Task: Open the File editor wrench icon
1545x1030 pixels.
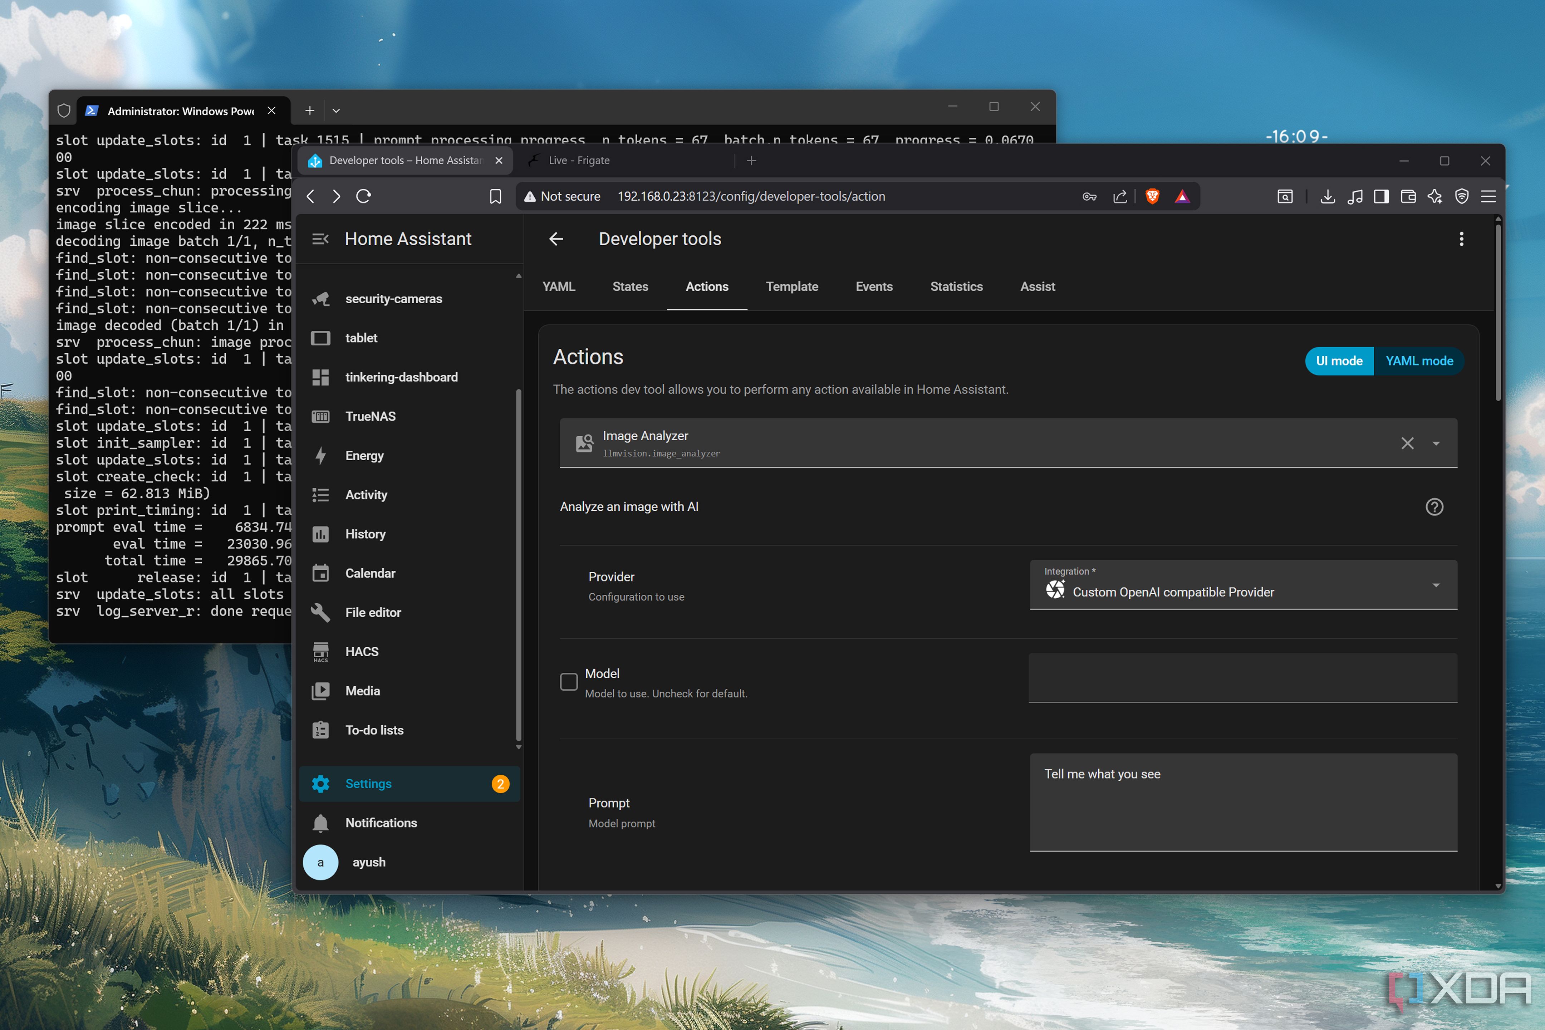Action: click(320, 612)
